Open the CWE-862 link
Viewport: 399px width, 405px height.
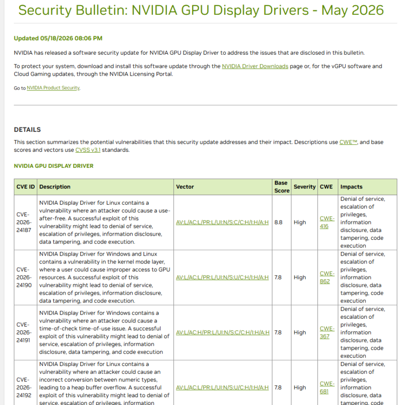click(327, 277)
